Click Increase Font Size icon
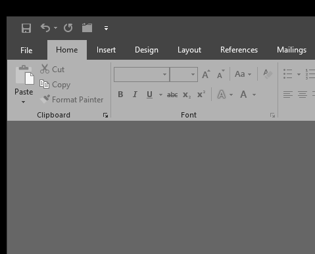Viewport: 315px width, 254px height. click(x=206, y=74)
